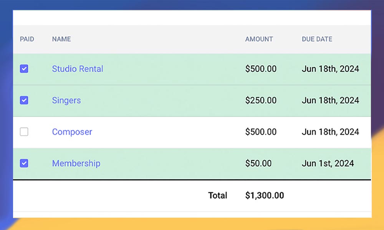Image resolution: width=384 pixels, height=230 pixels.
Task: Click the AMOUNT column header
Action: [x=259, y=39]
